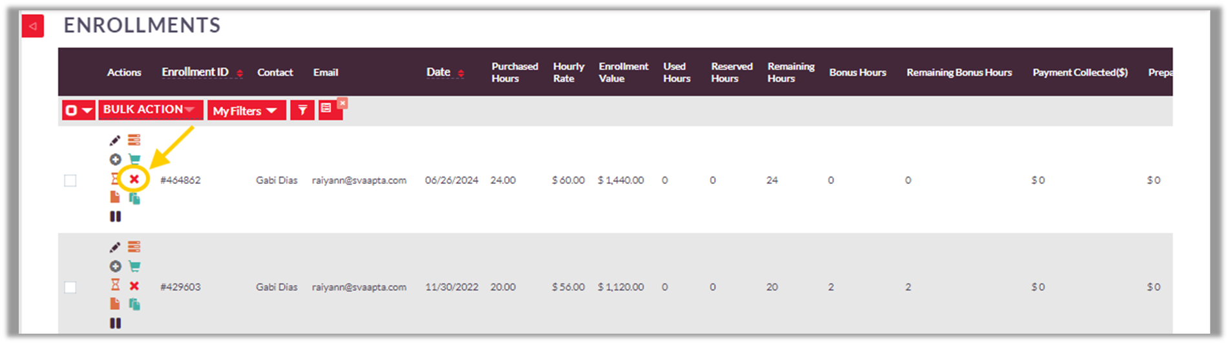Screen dimensions: 1229x344
Task: Click the Purchased Hours column header
Action: pos(514,72)
